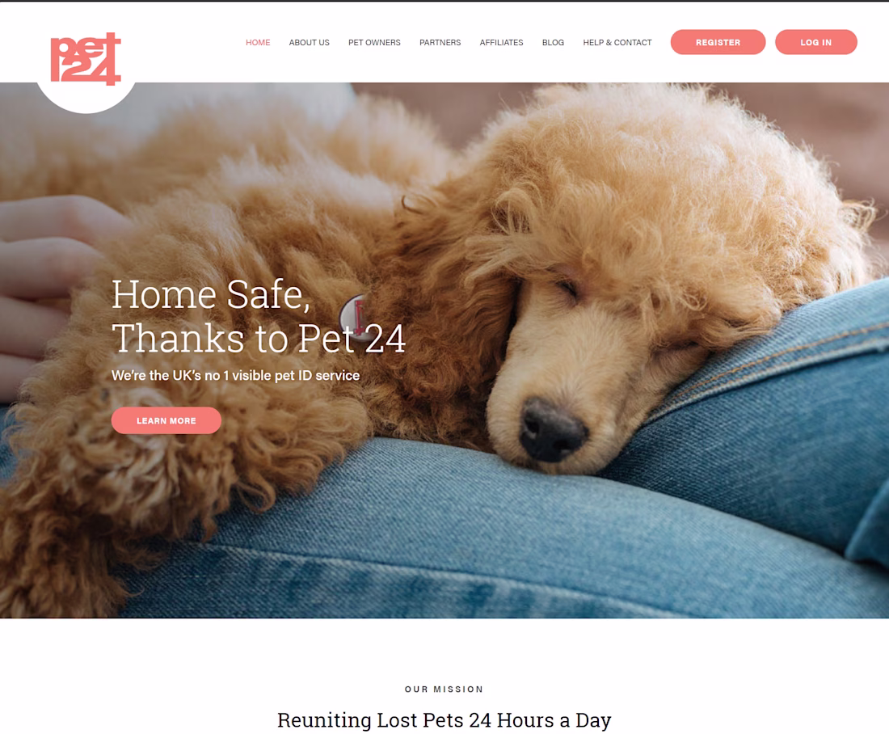The image size is (889, 734).
Task: Click the Register button
Action: [x=718, y=42]
